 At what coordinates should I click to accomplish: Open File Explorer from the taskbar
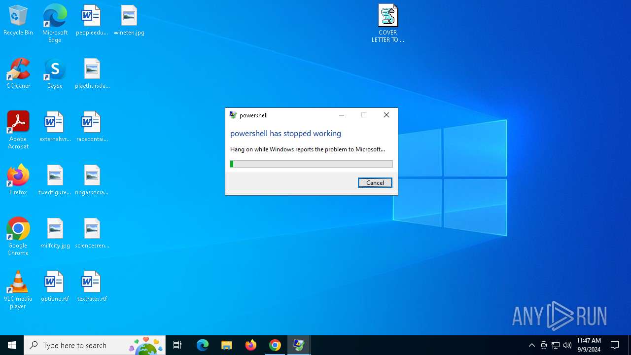[x=227, y=345]
